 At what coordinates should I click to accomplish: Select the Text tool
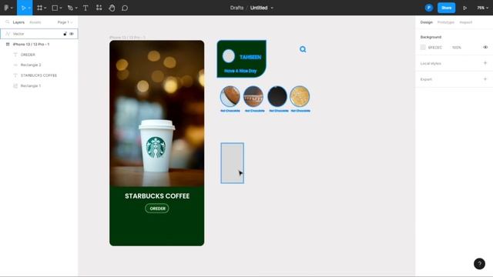pyautogui.click(x=86, y=8)
